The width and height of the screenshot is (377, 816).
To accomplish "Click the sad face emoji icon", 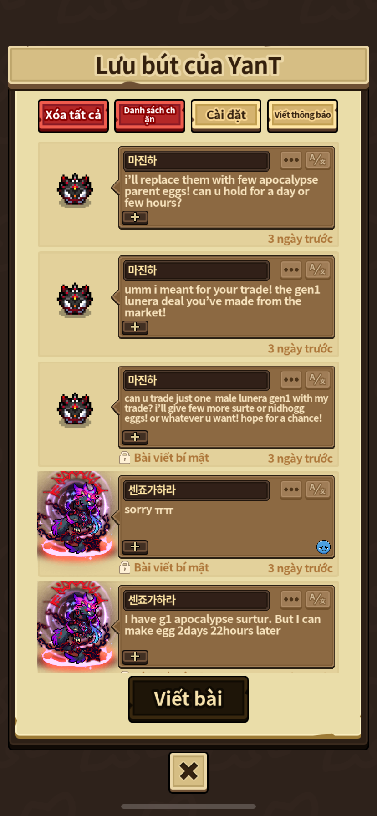I will (x=323, y=547).
